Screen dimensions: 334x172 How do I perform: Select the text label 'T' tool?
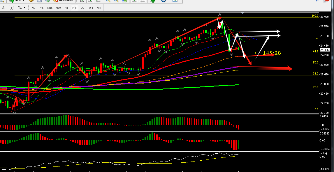11,8
